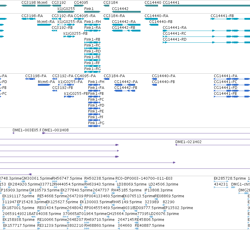Click protein CG14441-PC
This screenshot has height=230, width=250.
point(225,82)
